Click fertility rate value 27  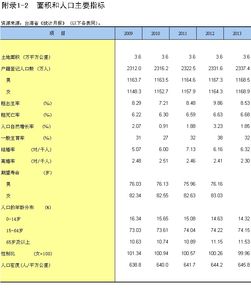166,138
